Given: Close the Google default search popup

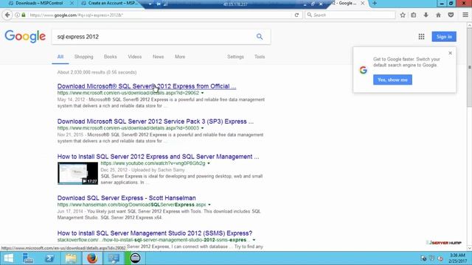Looking at the screenshot, I should pyautogui.click(x=450, y=53).
